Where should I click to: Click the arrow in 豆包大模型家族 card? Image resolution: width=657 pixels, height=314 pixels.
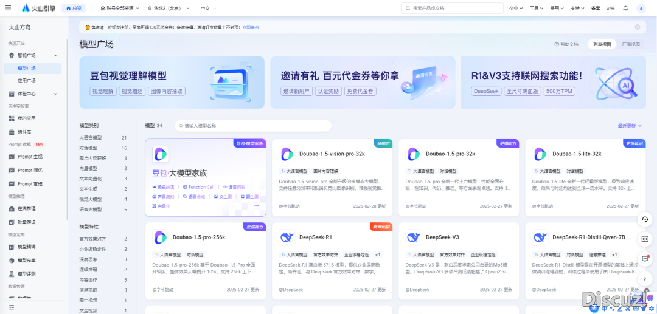(257, 206)
